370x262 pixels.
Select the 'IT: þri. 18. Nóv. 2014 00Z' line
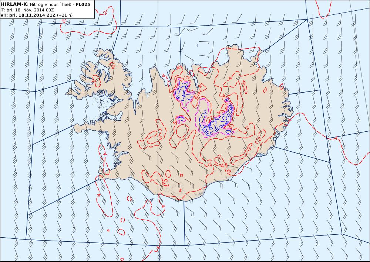coord(27,10)
